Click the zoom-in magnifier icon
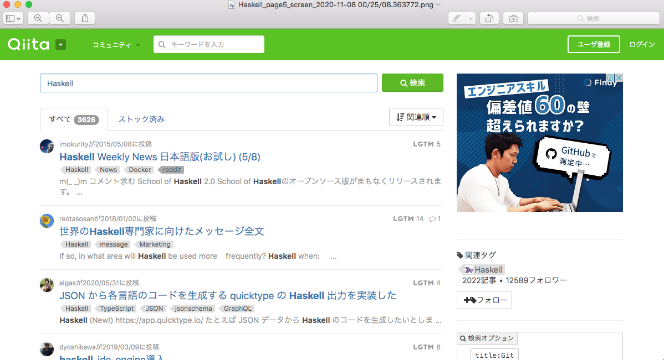This screenshot has height=360, width=664. [x=60, y=18]
